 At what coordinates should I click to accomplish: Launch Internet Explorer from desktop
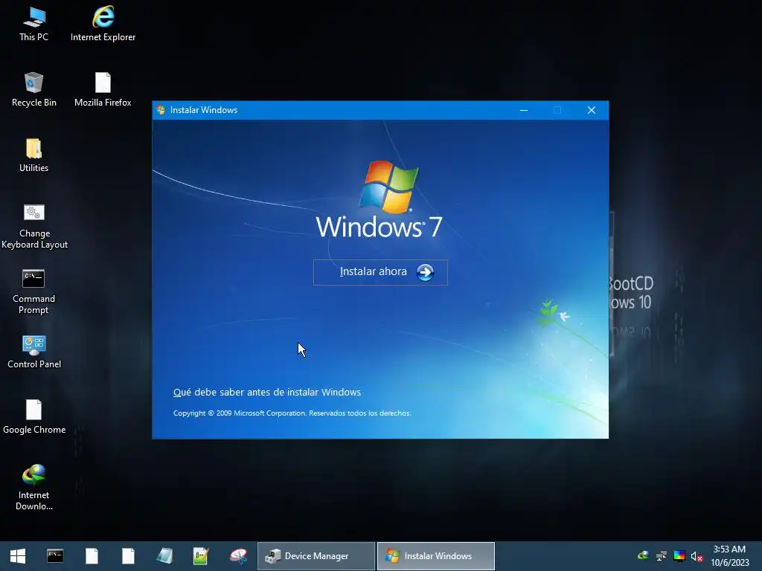pos(103,25)
